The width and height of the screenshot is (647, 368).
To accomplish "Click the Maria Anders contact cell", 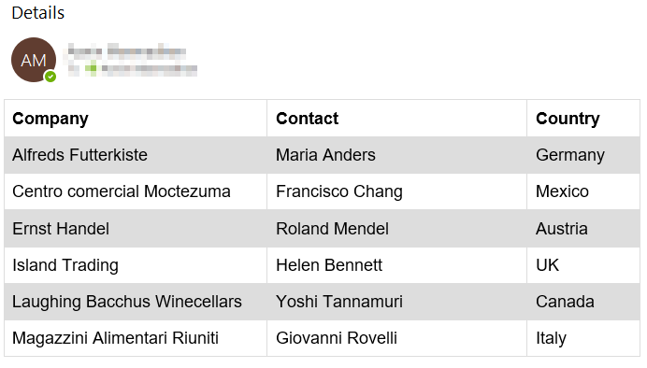I will tap(396, 155).
